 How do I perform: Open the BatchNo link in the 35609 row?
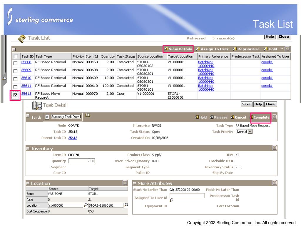click(206, 72)
